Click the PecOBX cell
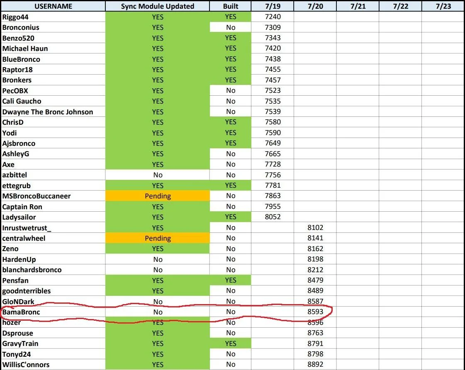 53,91
